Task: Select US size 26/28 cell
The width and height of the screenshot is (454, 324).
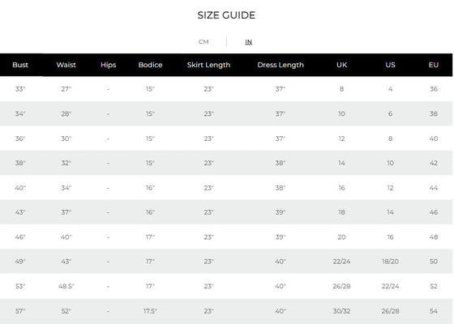Action: (390, 311)
